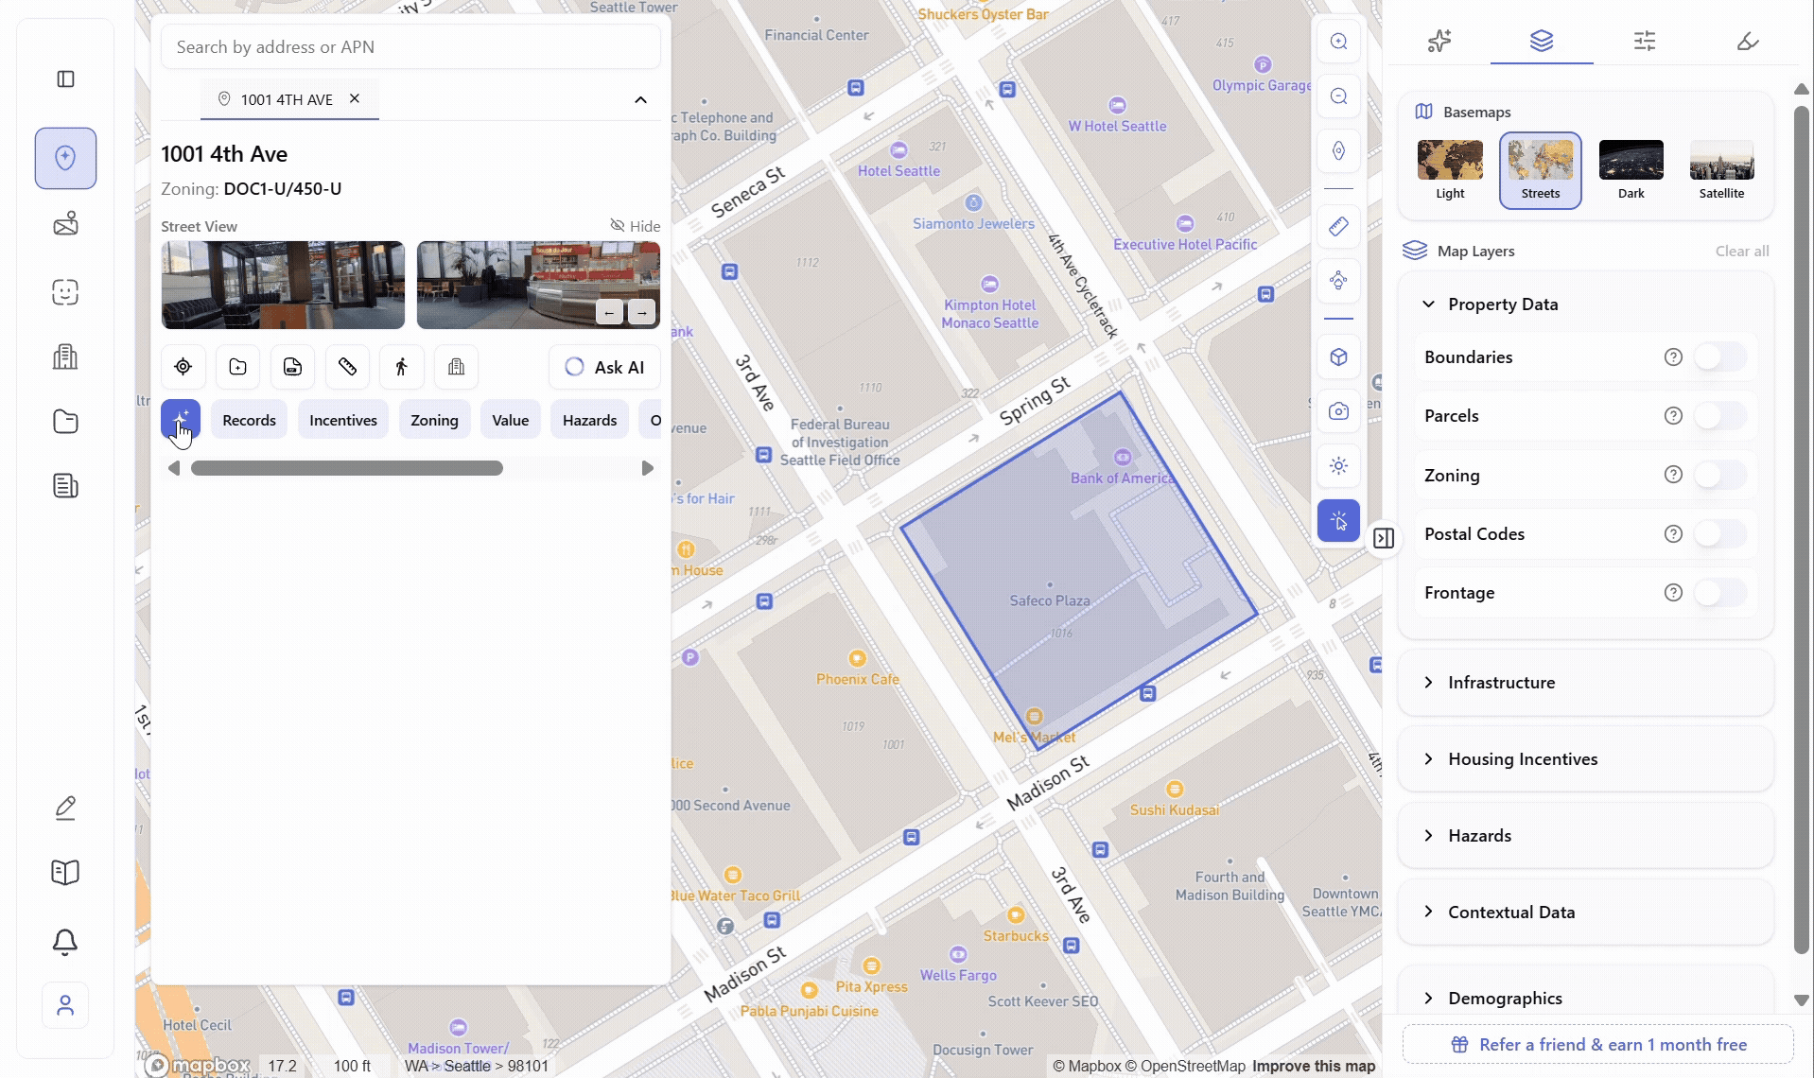The image size is (1814, 1078).
Task: Expand the Infrastructure section
Action: pos(1585,683)
